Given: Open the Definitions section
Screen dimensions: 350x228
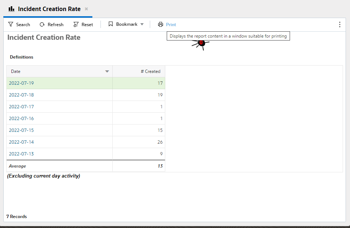Looking at the screenshot, I should click(21, 57).
